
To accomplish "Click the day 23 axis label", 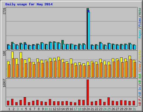I will pyautogui.click(x=101, y=109).
